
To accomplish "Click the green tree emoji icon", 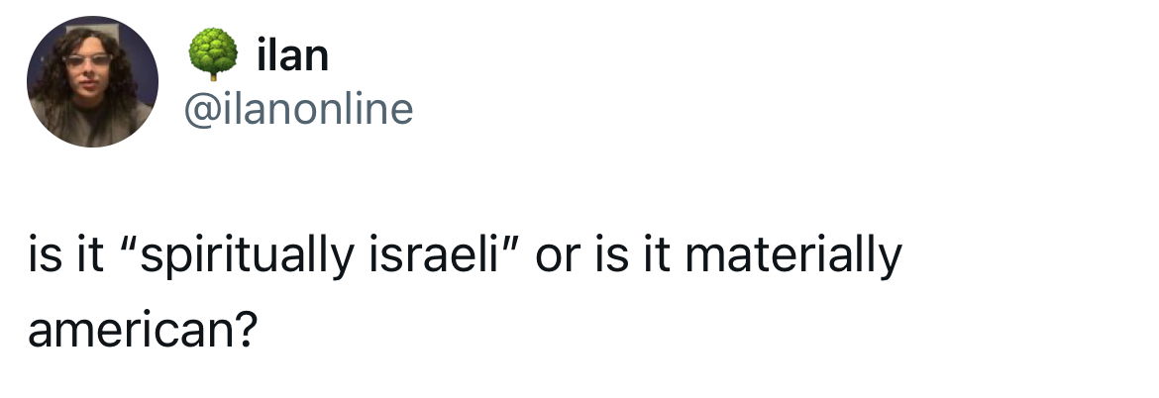I will pos(213,53).
